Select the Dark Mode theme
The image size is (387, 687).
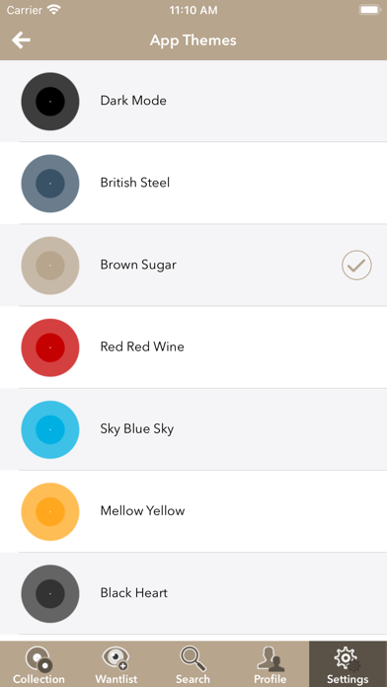pos(193,101)
